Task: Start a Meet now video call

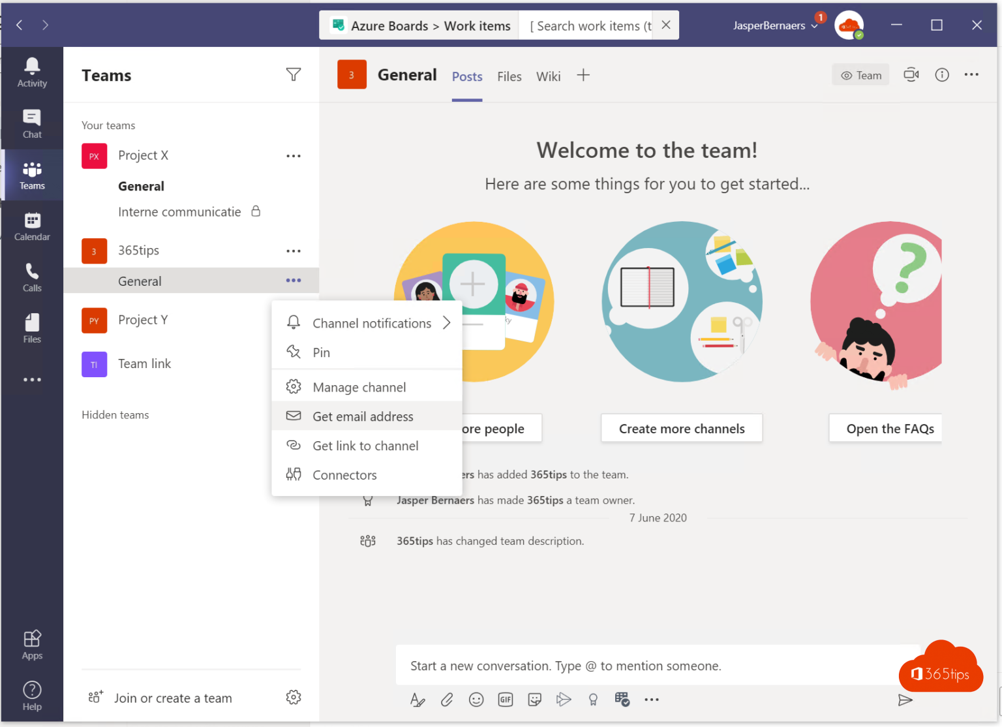Action: coord(911,74)
